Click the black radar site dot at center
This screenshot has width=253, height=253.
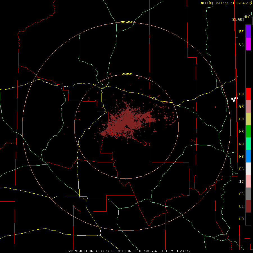(x=126, y=126)
